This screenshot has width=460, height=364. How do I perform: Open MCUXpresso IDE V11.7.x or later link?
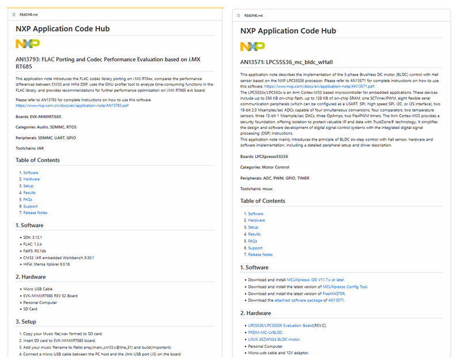tap(315, 280)
